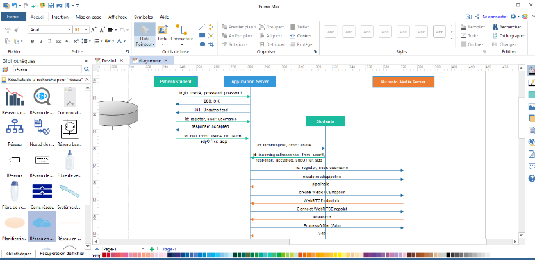Viewport: 535px width, 260px height.
Task: Select the Texte tool
Action: coord(163,35)
